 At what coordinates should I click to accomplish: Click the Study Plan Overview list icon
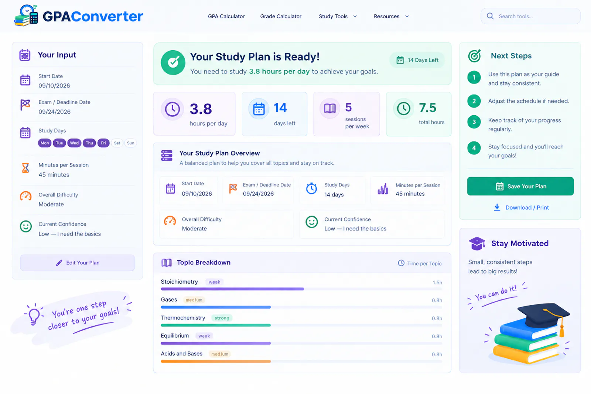point(167,155)
